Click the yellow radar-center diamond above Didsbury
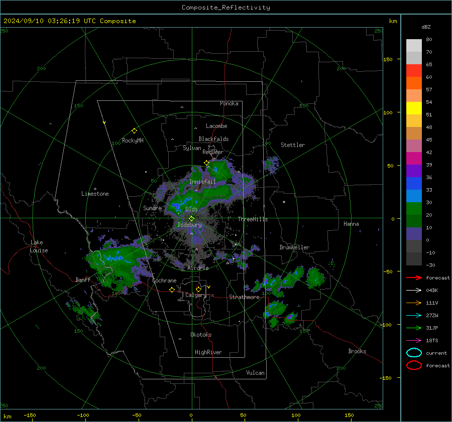Screen dimensions: 452x422 click(192, 219)
